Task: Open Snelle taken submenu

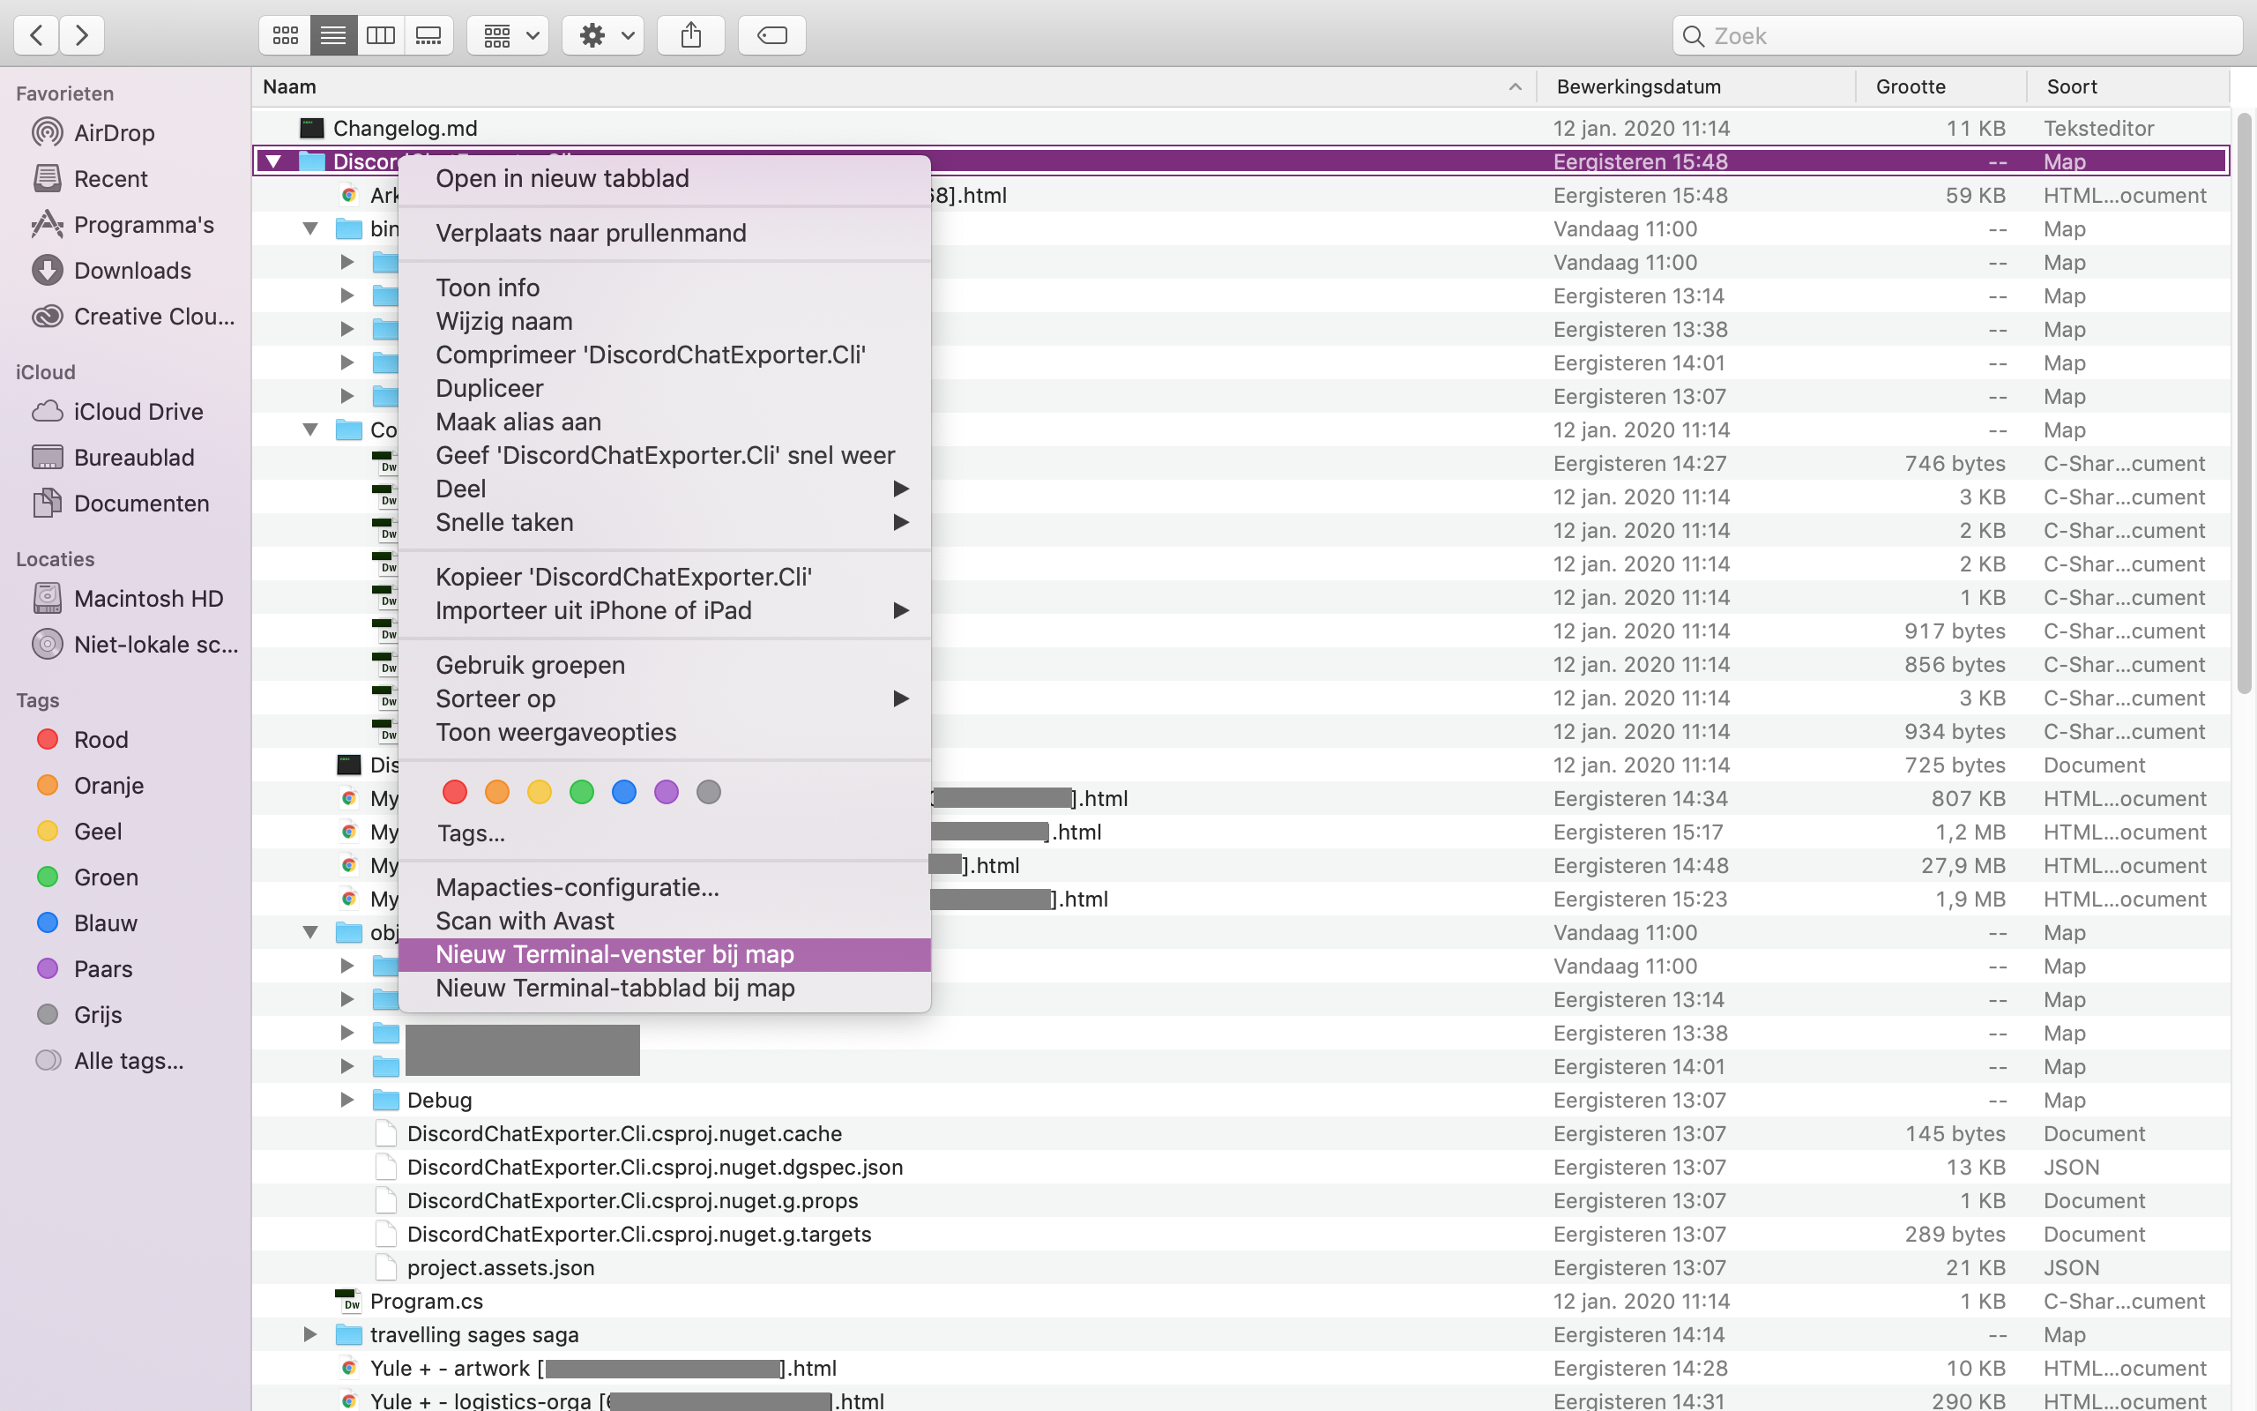Action: click(x=664, y=523)
